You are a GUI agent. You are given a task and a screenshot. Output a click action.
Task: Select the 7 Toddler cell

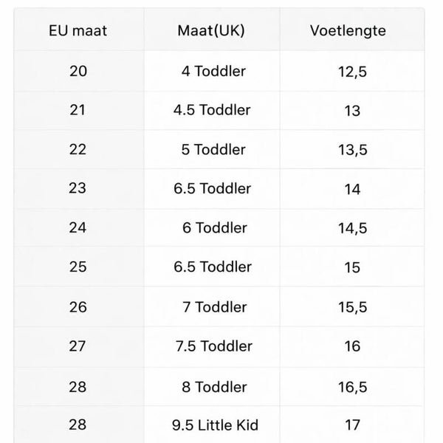coord(214,306)
